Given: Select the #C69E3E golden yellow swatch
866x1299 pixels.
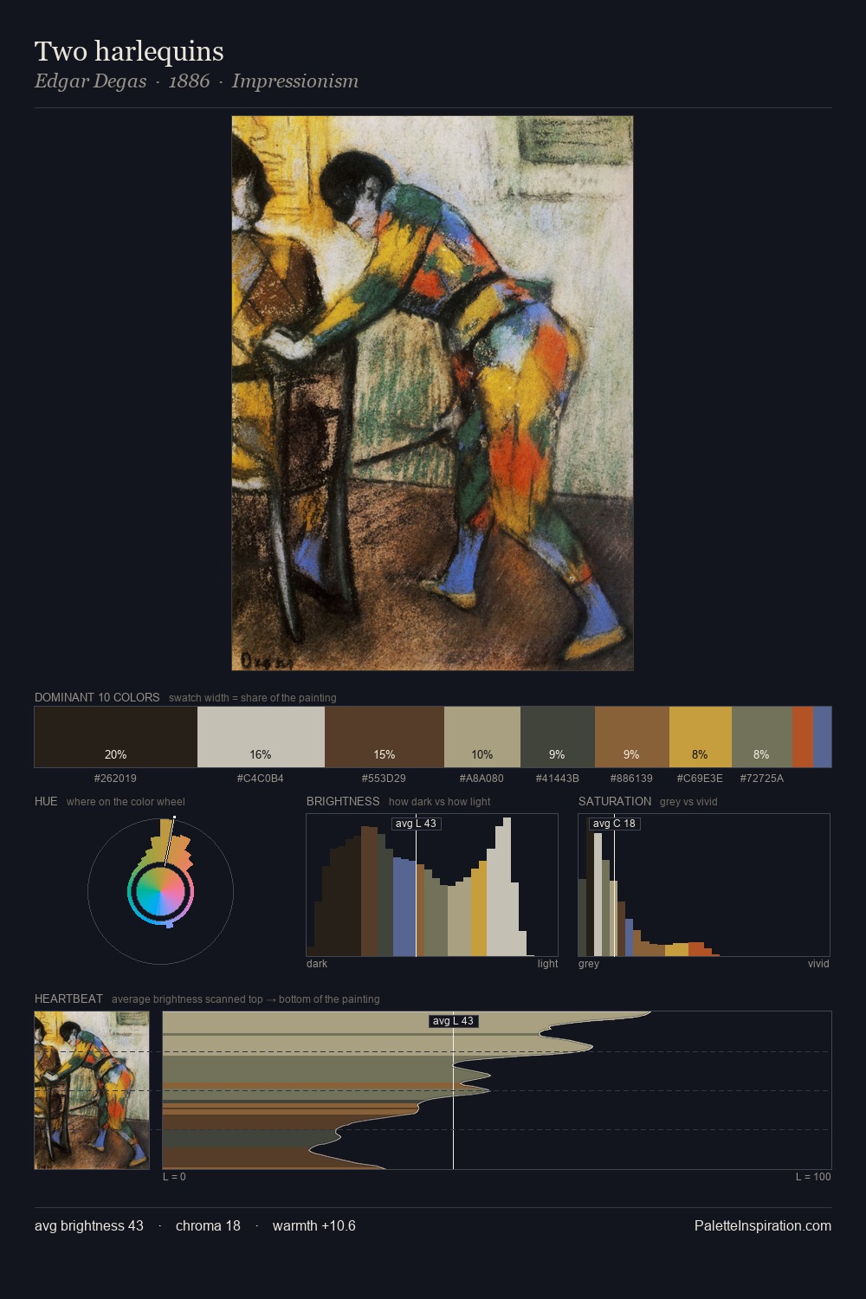Looking at the screenshot, I should tap(701, 737).
